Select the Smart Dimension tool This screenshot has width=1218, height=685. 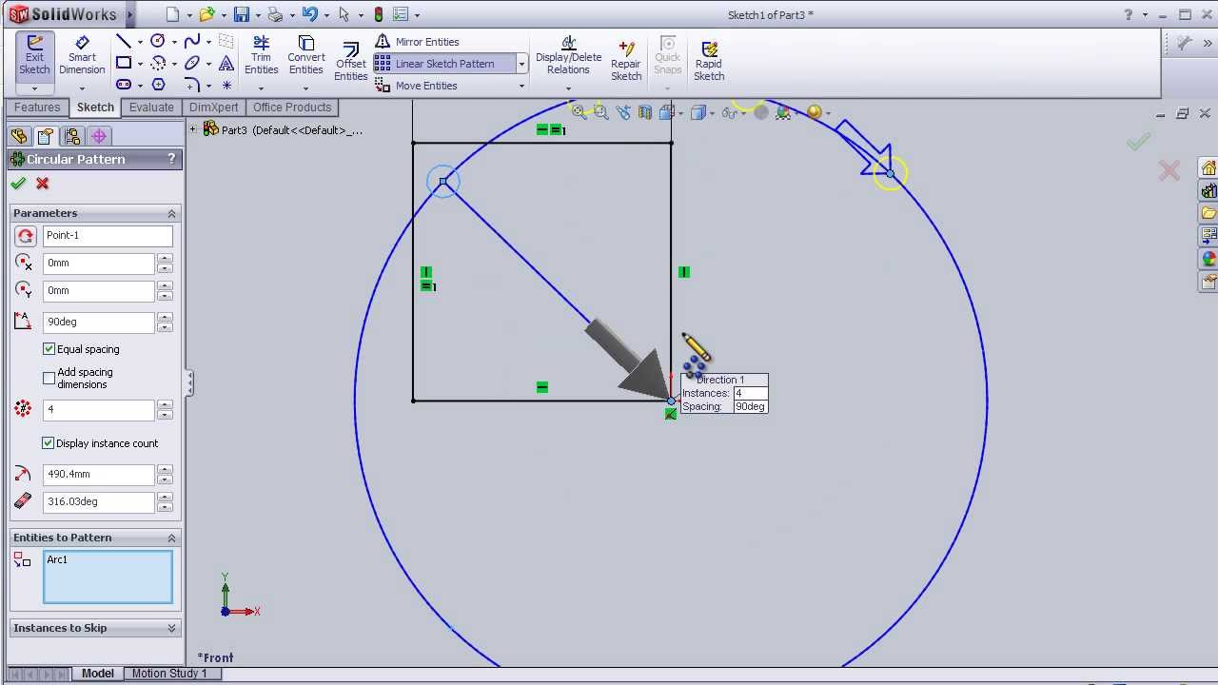point(82,55)
